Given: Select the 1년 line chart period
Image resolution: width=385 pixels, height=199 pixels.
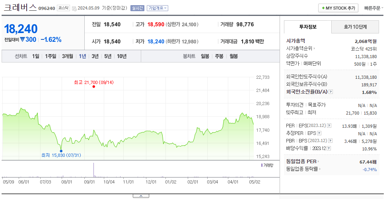Looking at the screenshot, I should (82, 56).
